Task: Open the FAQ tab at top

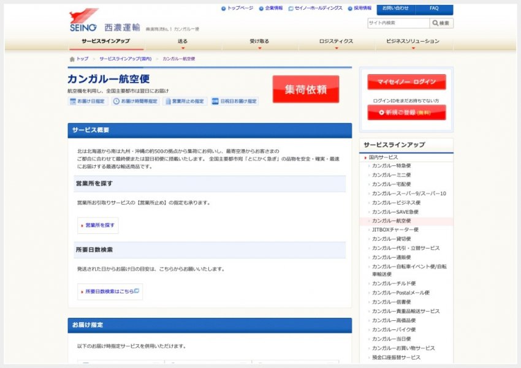Action: (x=434, y=9)
